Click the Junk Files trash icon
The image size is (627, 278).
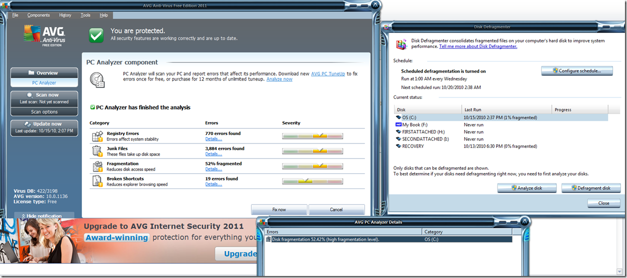click(97, 151)
